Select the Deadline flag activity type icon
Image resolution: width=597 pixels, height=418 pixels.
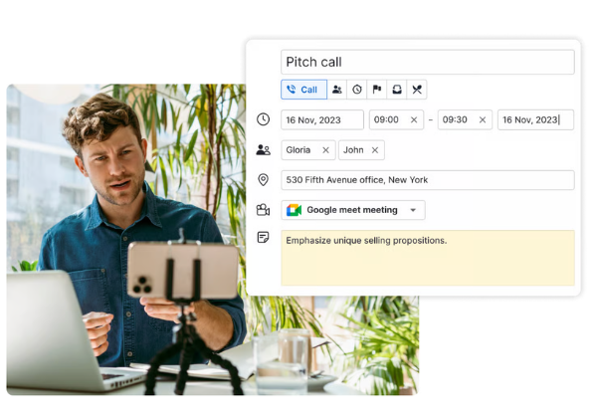coord(377,90)
